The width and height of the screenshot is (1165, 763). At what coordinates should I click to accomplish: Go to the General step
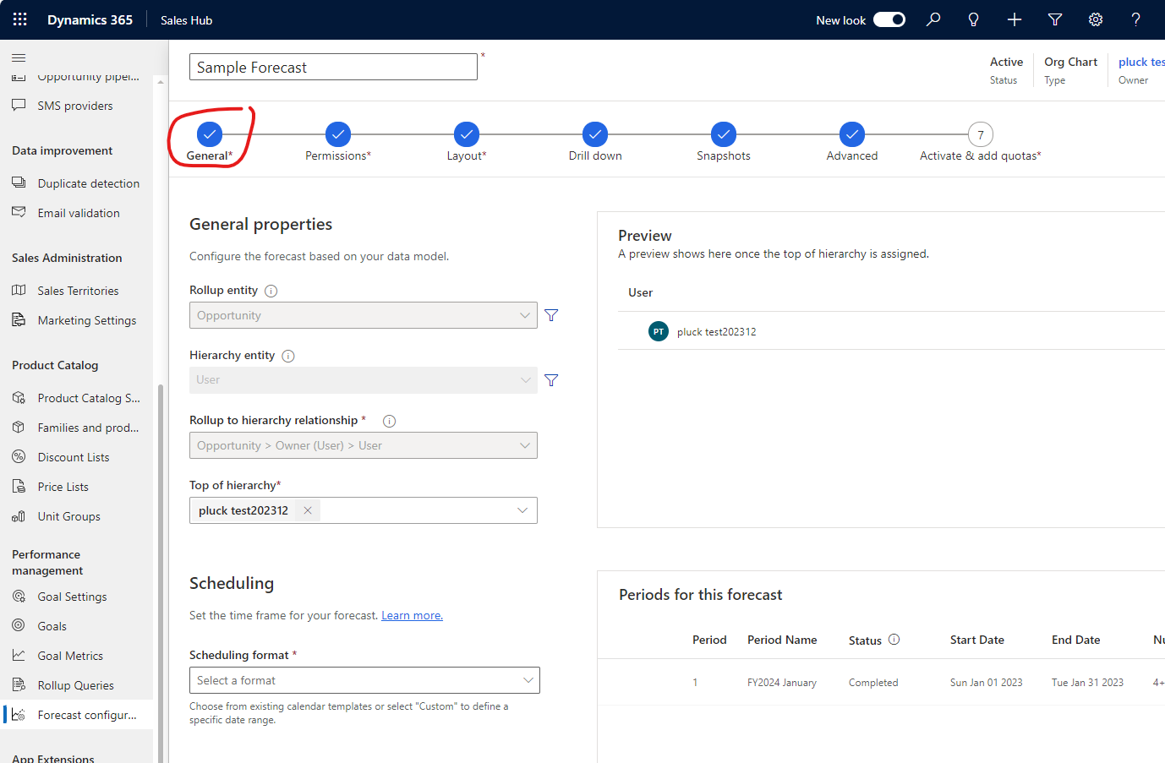[x=210, y=134]
